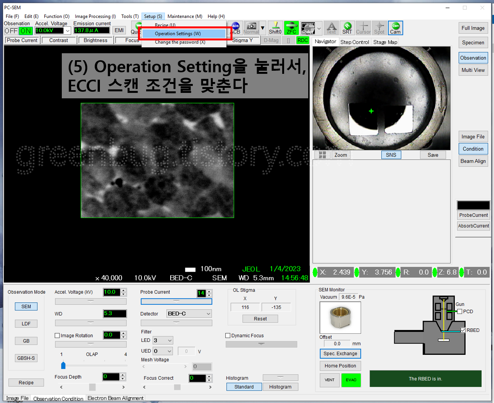Click the Text annotation icon
The image size is (494, 403).
point(331,28)
